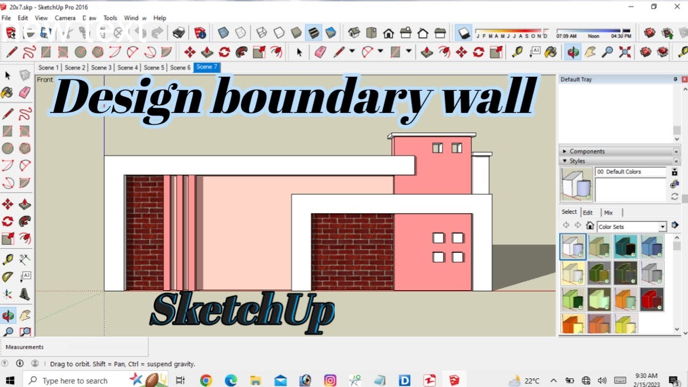
Task: Choose the 3D Text tool
Action: [25, 294]
